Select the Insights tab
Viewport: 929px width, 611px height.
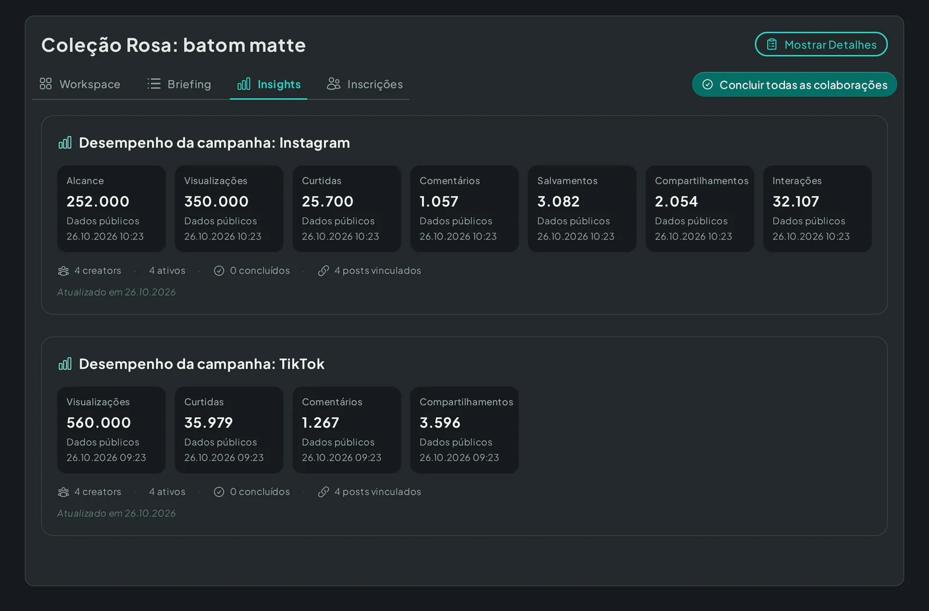click(x=269, y=84)
